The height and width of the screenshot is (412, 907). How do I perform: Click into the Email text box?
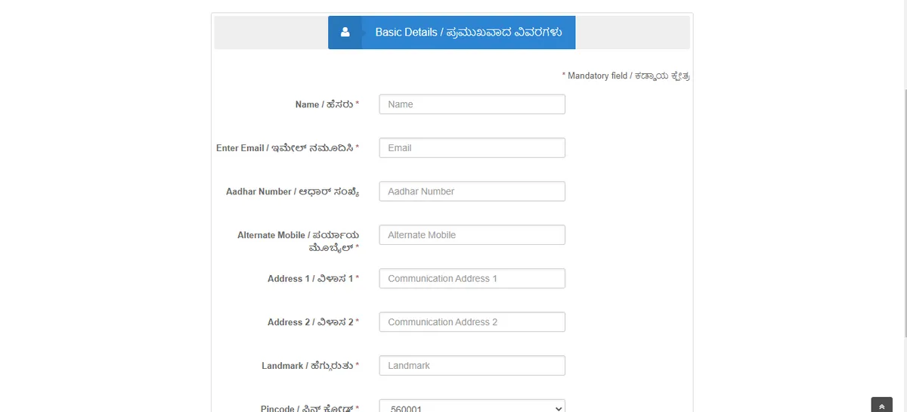[472, 148]
